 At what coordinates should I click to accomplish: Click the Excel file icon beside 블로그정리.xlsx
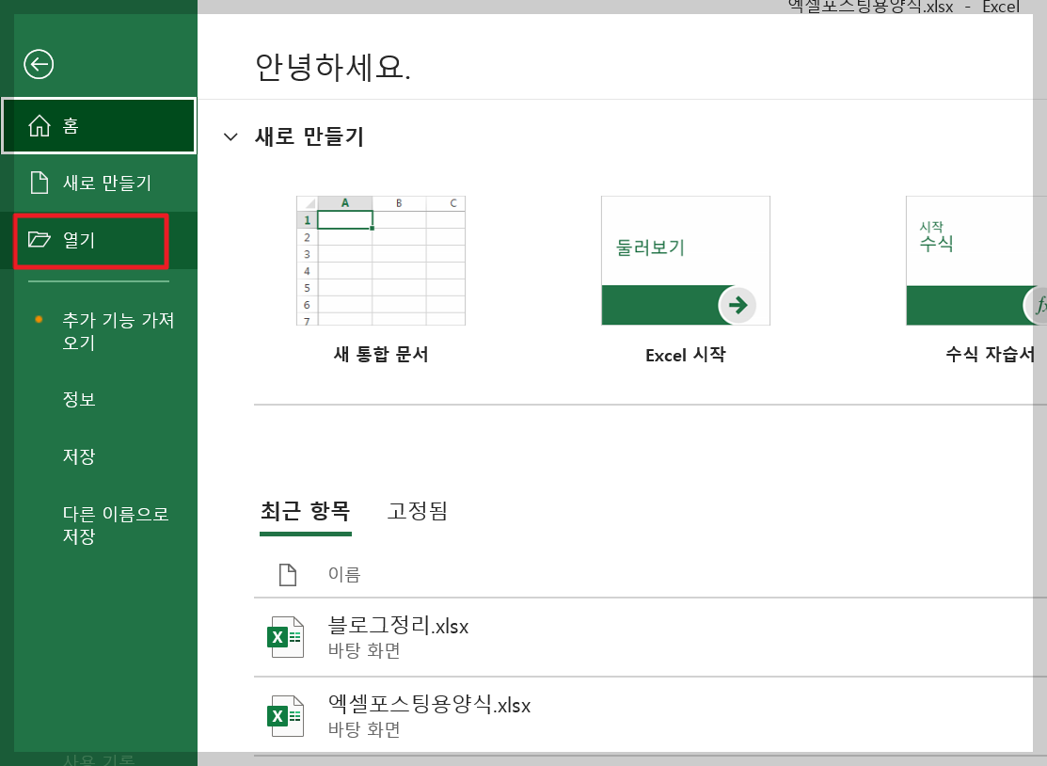click(285, 636)
